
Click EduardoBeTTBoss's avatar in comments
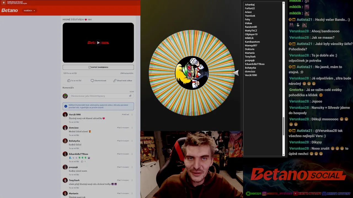(x=65, y=154)
